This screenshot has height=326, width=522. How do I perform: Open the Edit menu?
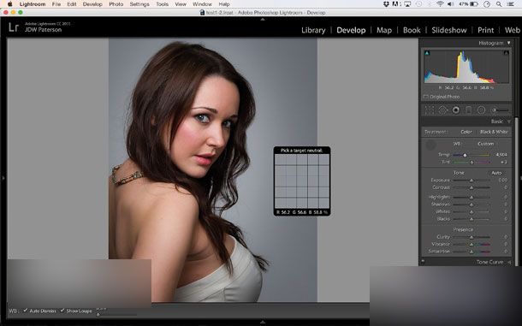coord(72,4)
